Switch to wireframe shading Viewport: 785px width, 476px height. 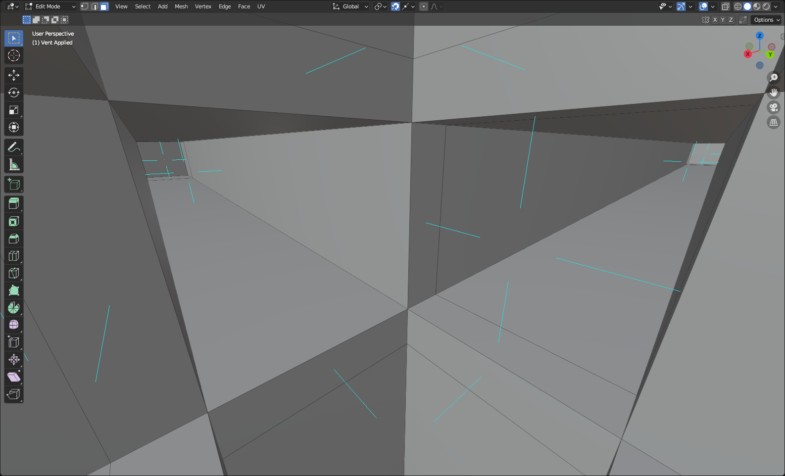[738, 6]
